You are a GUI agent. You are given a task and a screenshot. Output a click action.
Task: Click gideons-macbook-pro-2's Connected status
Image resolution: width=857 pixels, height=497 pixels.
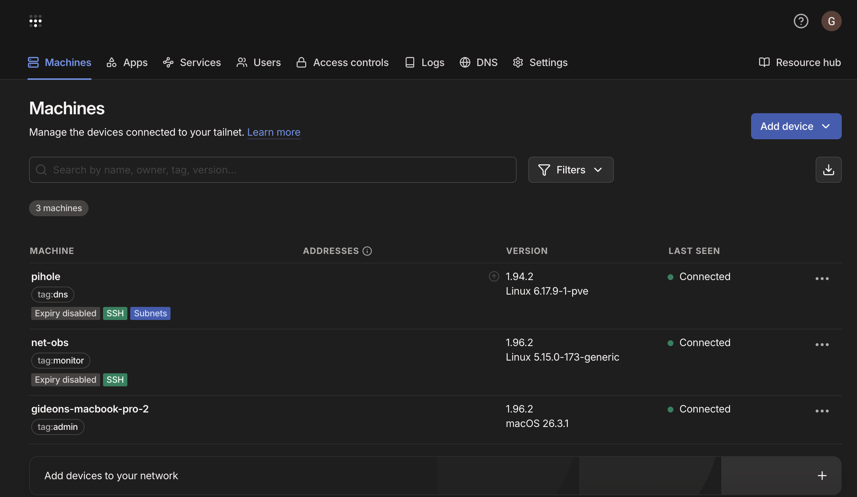pos(699,409)
